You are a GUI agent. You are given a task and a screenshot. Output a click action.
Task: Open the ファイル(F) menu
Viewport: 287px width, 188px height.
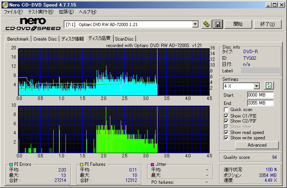[x=13, y=12]
